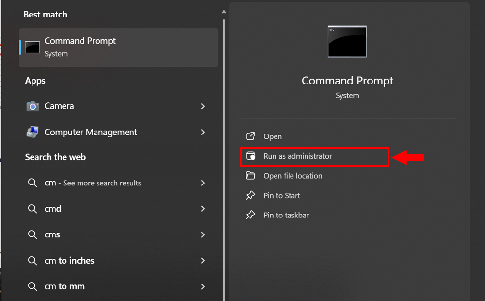The width and height of the screenshot is (485, 301).
Task: Click the shield icon beside Run as administrator
Action: click(x=251, y=156)
